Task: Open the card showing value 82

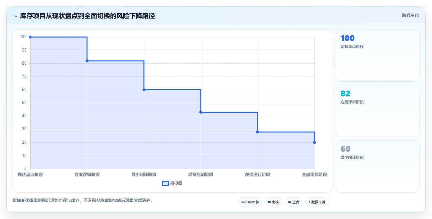Action: point(378,111)
